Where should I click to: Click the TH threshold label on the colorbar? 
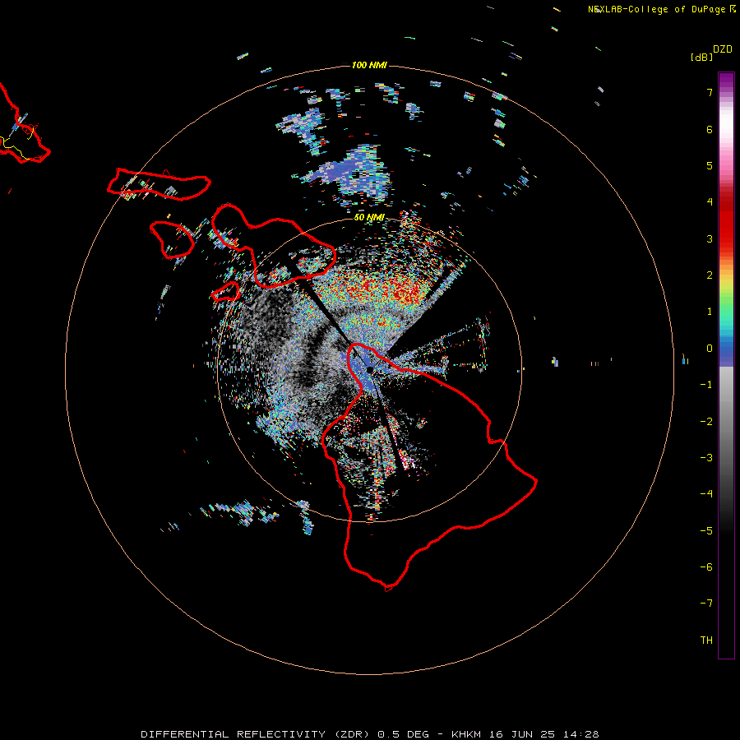(706, 641)
